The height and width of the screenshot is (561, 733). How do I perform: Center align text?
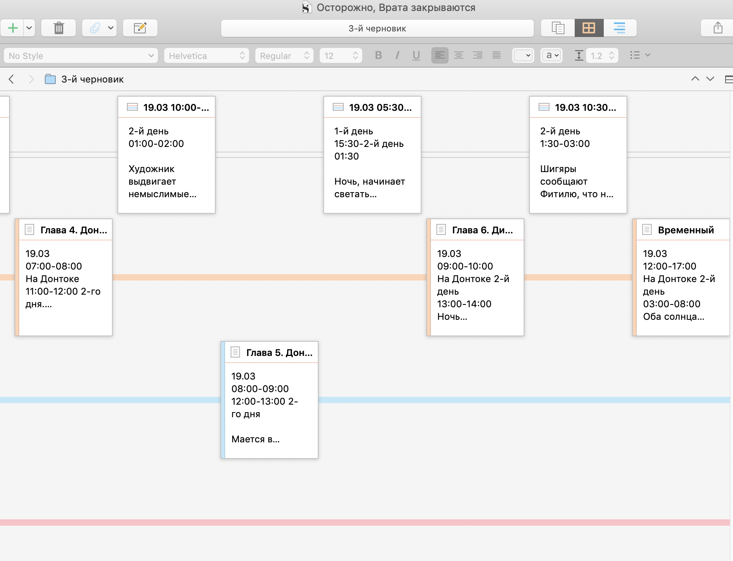[x=459, y=55]
